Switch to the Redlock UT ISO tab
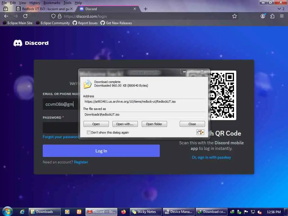 coord(44,9)
